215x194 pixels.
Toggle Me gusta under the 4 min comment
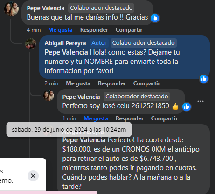point(60,30)
